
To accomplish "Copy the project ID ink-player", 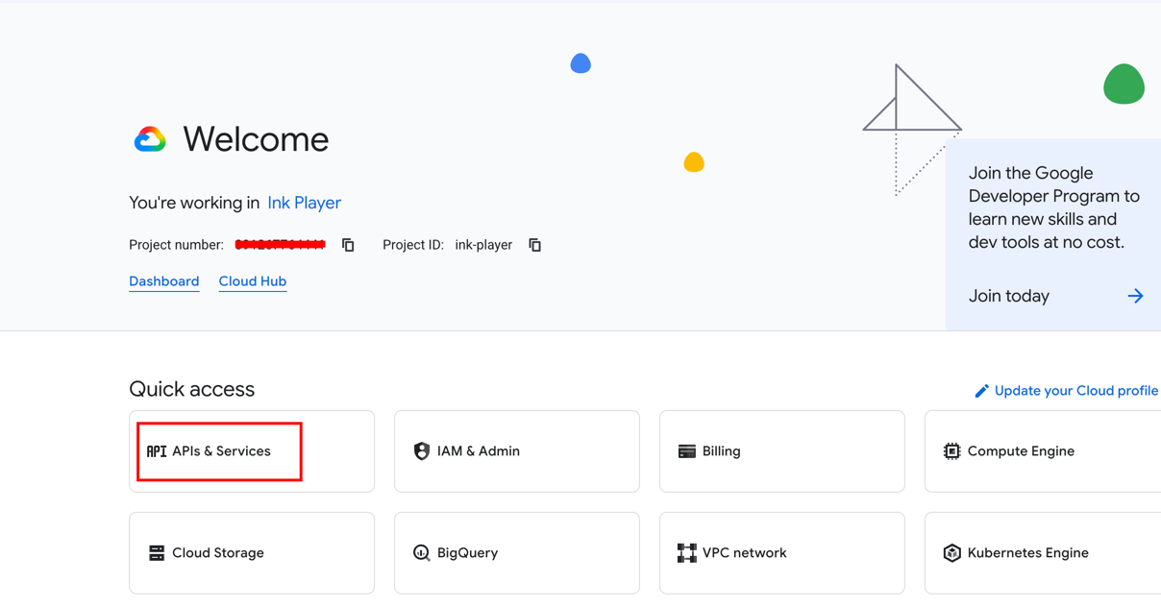I will pyautogui.click(x=534, y=245).
